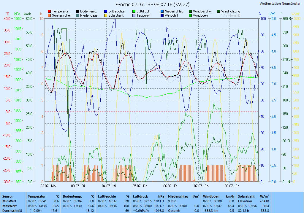Click the red Temperatur legend swatch
The height and width of the screenshot is (213, 304).
49,12
